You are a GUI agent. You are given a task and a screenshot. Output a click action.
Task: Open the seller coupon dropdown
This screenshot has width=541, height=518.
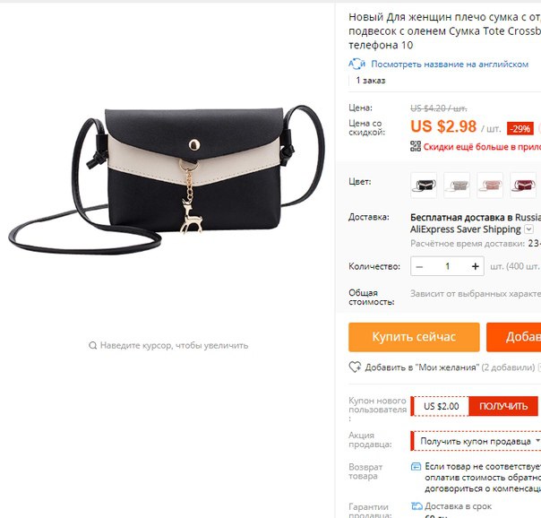(476, 441)
